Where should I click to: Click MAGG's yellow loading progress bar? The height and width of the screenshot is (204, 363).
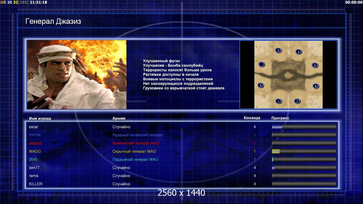pyautogui.click(x=304, y=151)
